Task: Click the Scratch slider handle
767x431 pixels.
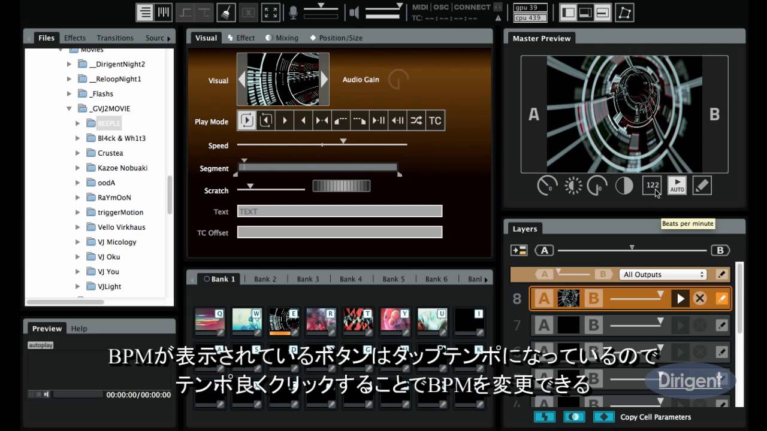Action: click(x=250, y=186)
